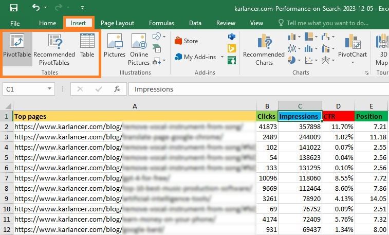The image size is (389, 235).
Task: Click the greyed Redo arrow
Action: tap(59, 8)
